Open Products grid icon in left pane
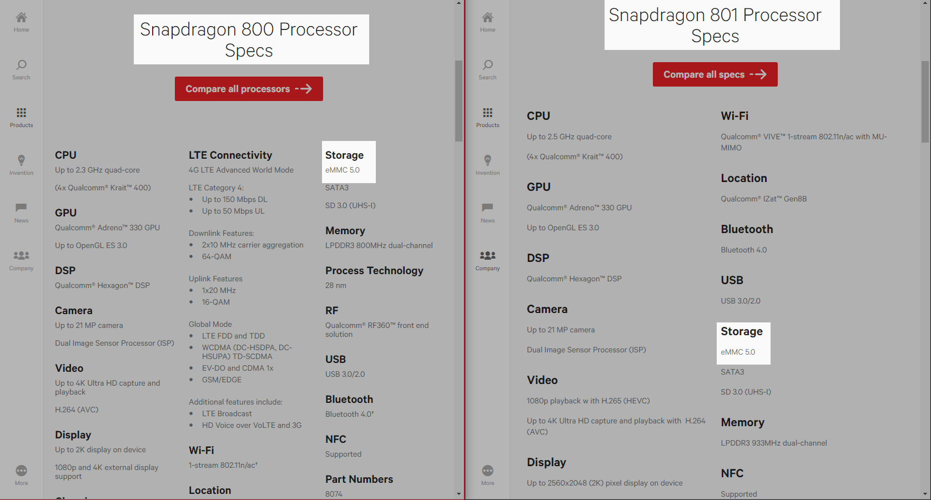Image resolution: width=931 pixels, height=500 pixels. click(21, 118)
